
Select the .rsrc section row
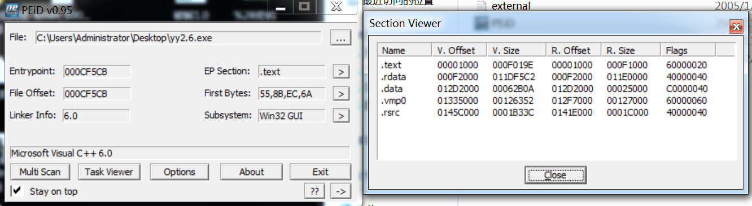(x=557, y=112)
